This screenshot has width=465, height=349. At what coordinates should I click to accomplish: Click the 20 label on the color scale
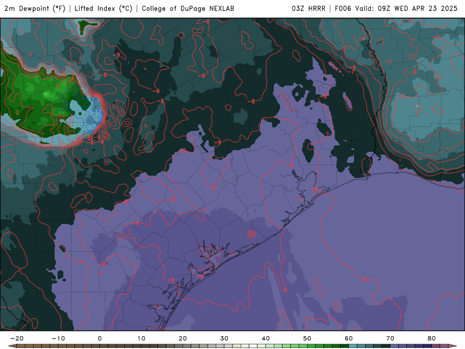(183, 339)
